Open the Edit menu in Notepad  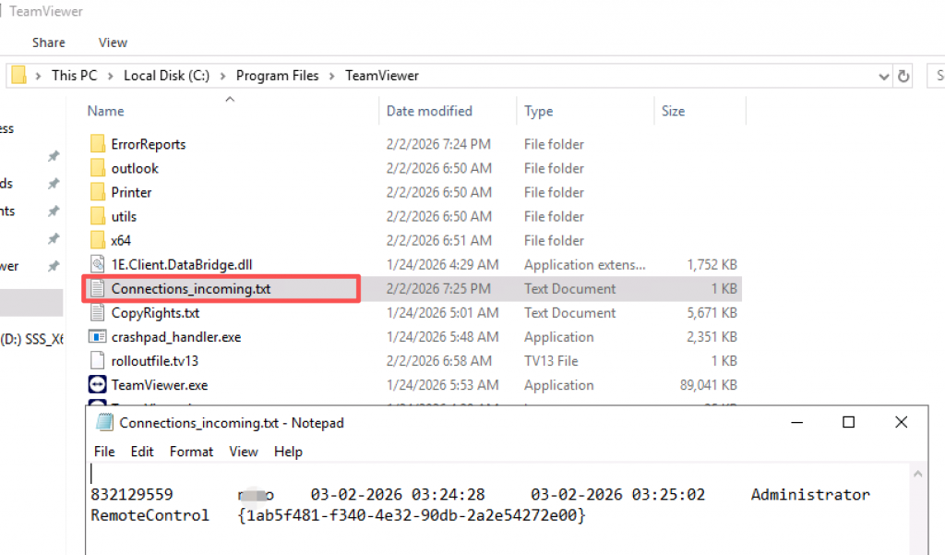click(142, 452)
